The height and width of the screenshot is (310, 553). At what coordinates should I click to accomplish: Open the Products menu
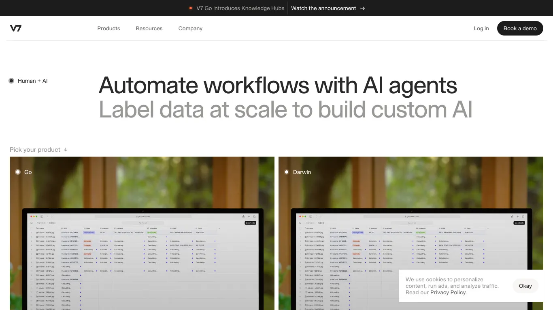[x=108, y=28]
